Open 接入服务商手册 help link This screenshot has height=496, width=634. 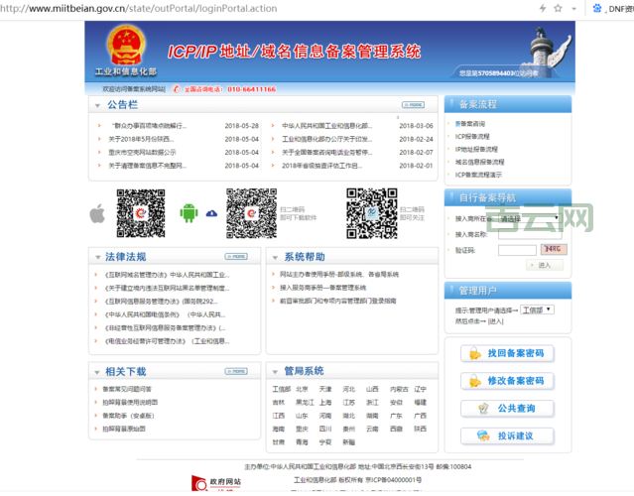click(x=322, y=288)
